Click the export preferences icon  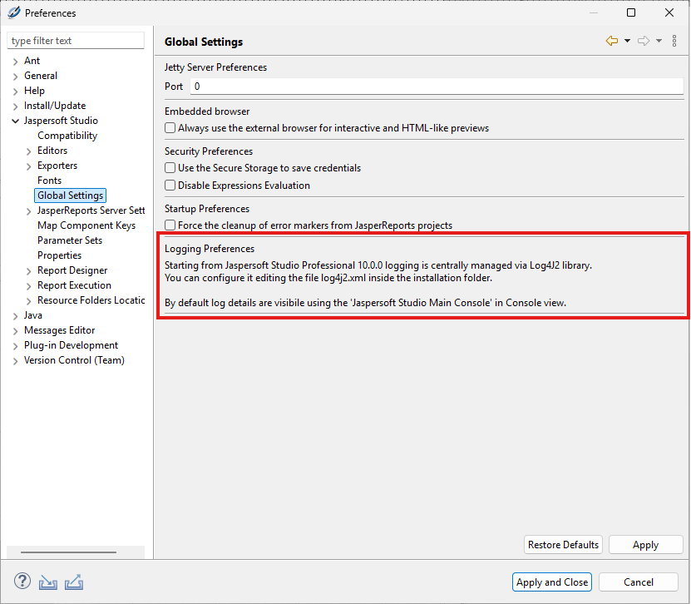click(74, 582)
